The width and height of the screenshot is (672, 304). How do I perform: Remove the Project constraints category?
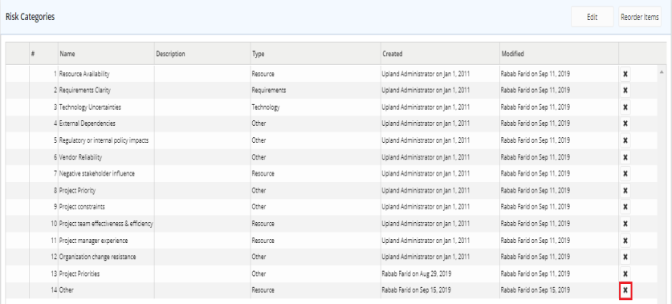pyautogui.click(x=625, y=207)
